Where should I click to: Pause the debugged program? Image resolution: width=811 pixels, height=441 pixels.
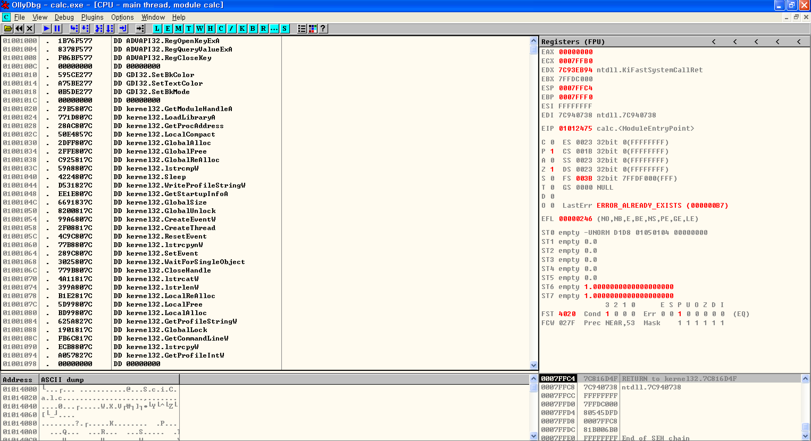pyautogui.click(x=57, y=29)
